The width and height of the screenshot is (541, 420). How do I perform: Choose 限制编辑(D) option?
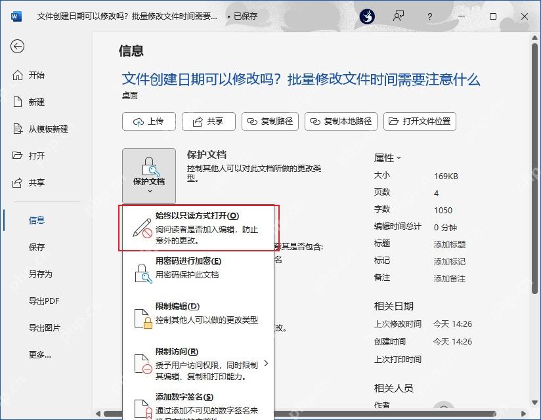click(x=199, y=319)
